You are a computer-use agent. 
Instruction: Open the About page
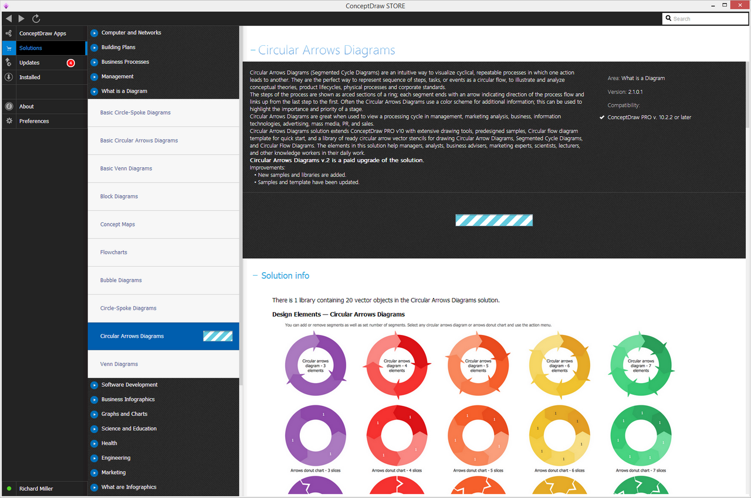[26, 107]
